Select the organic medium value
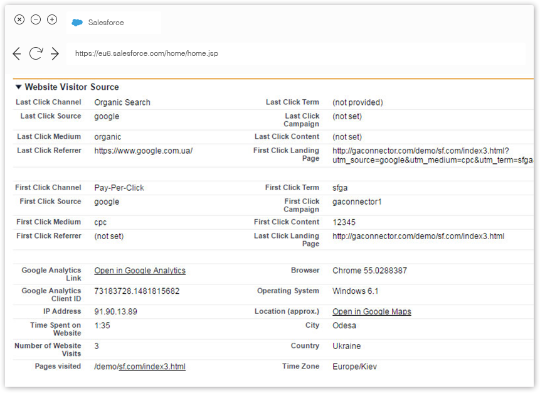Screen dimensions: 540x393 tap(107, 137)
